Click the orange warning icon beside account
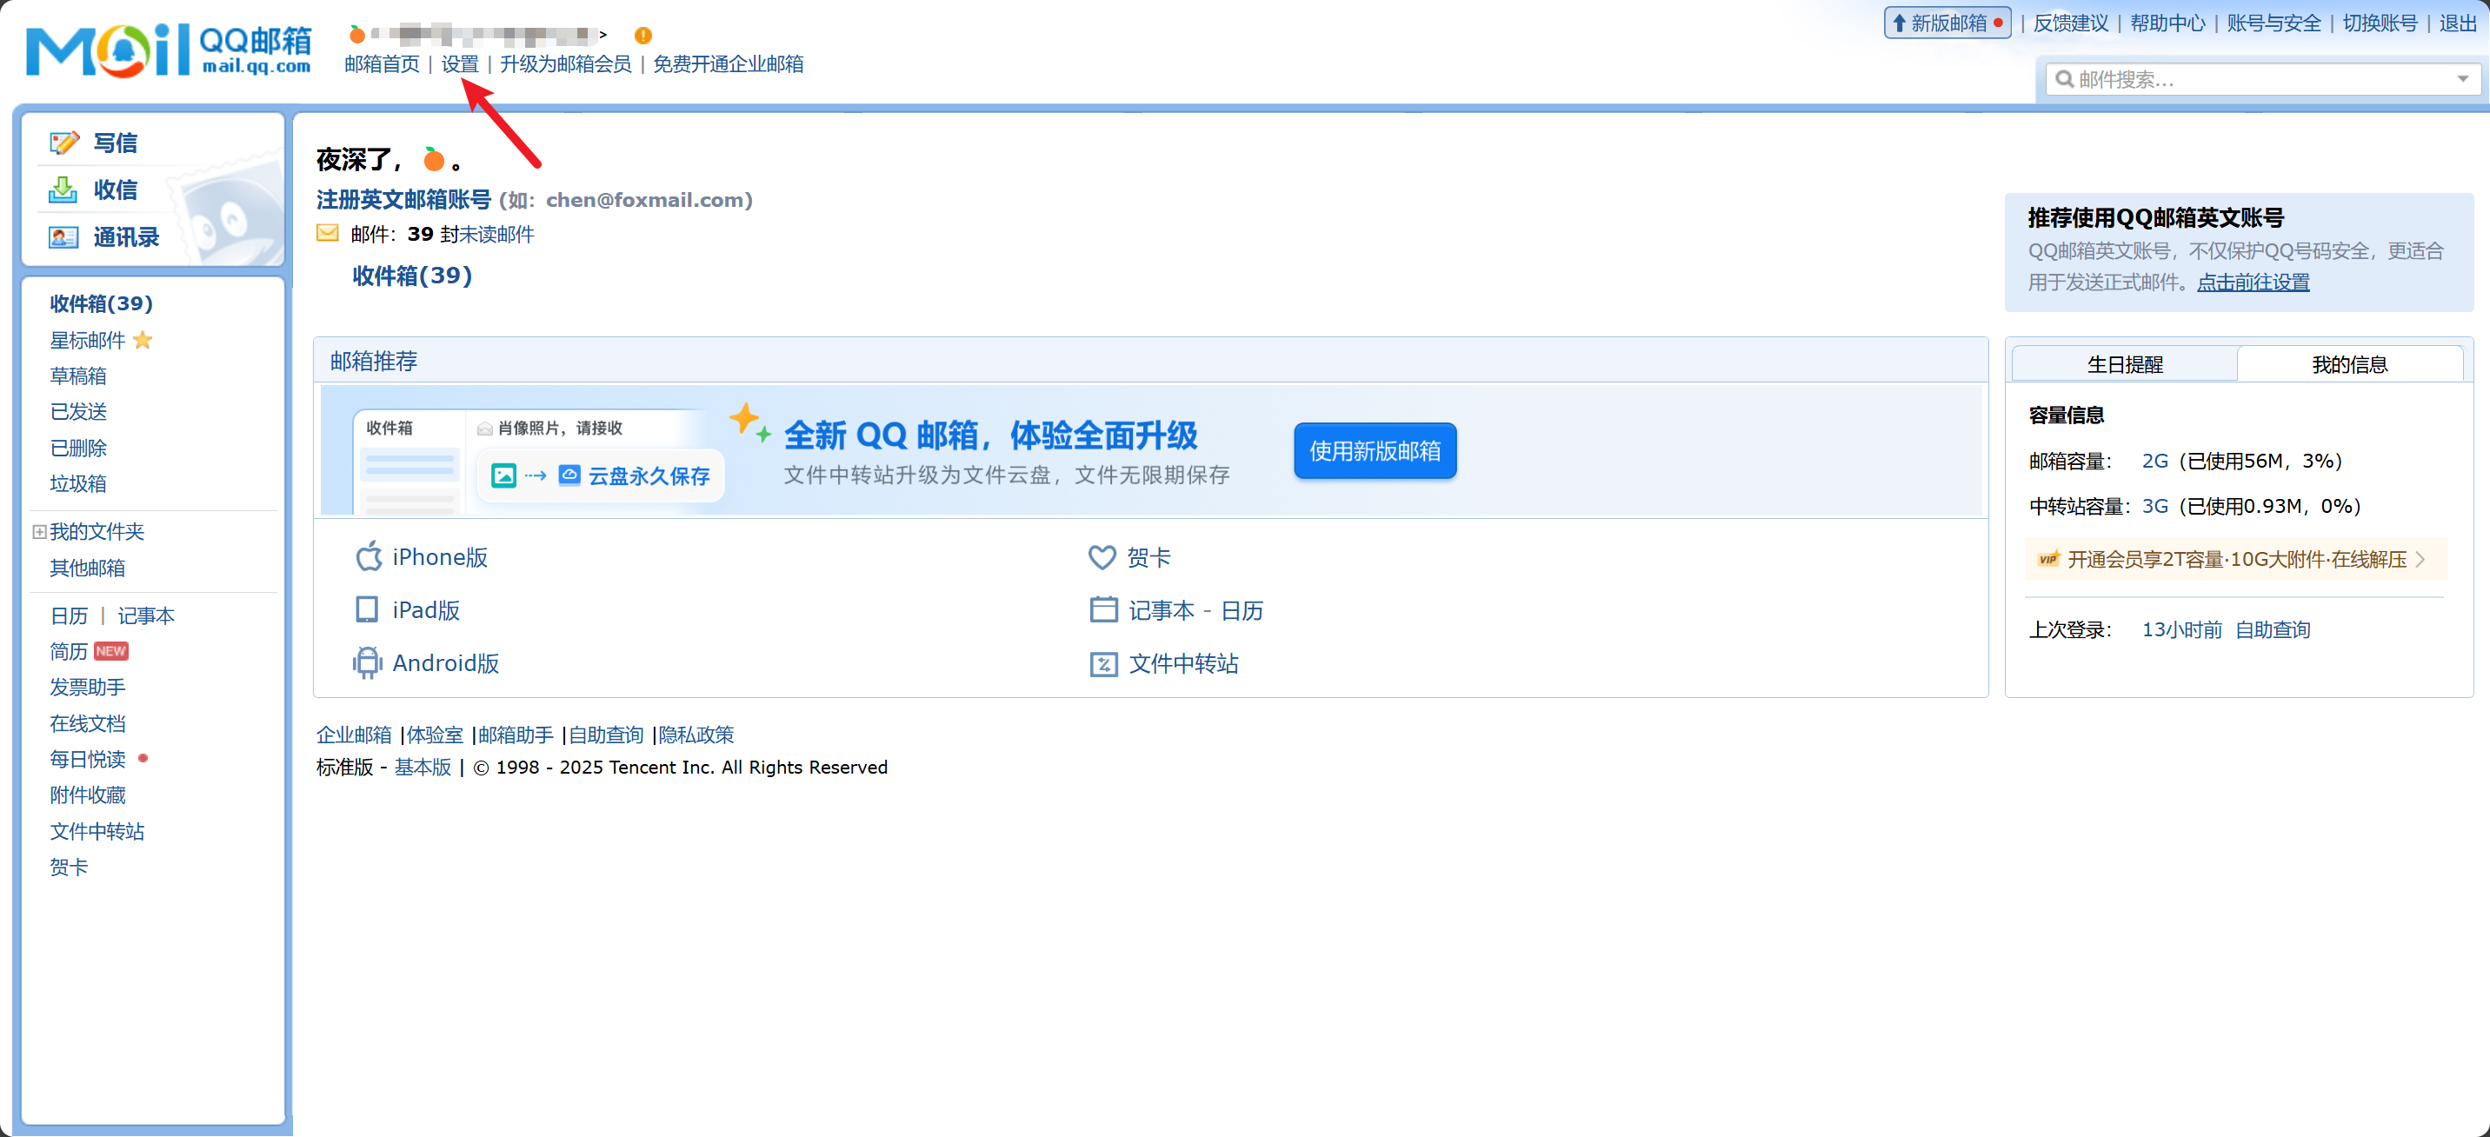2490x1137 pixels. 642,35
